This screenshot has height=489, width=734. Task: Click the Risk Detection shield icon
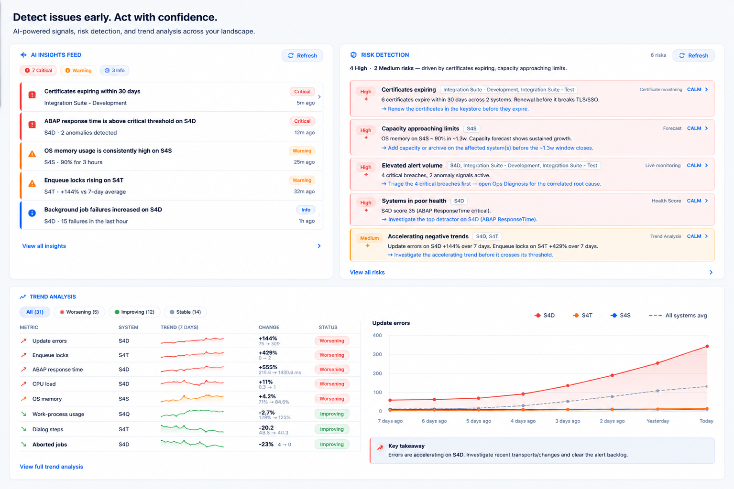353,55
